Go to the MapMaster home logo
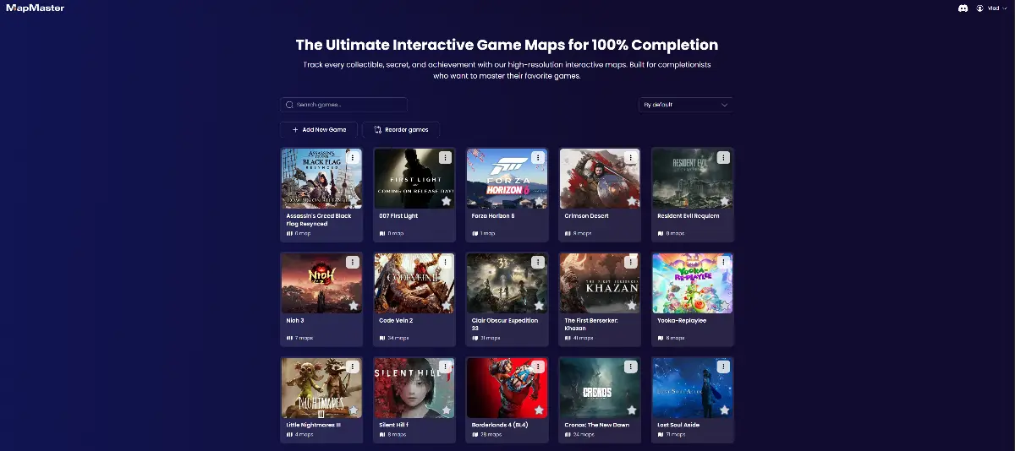 click(x=35, y=8)
